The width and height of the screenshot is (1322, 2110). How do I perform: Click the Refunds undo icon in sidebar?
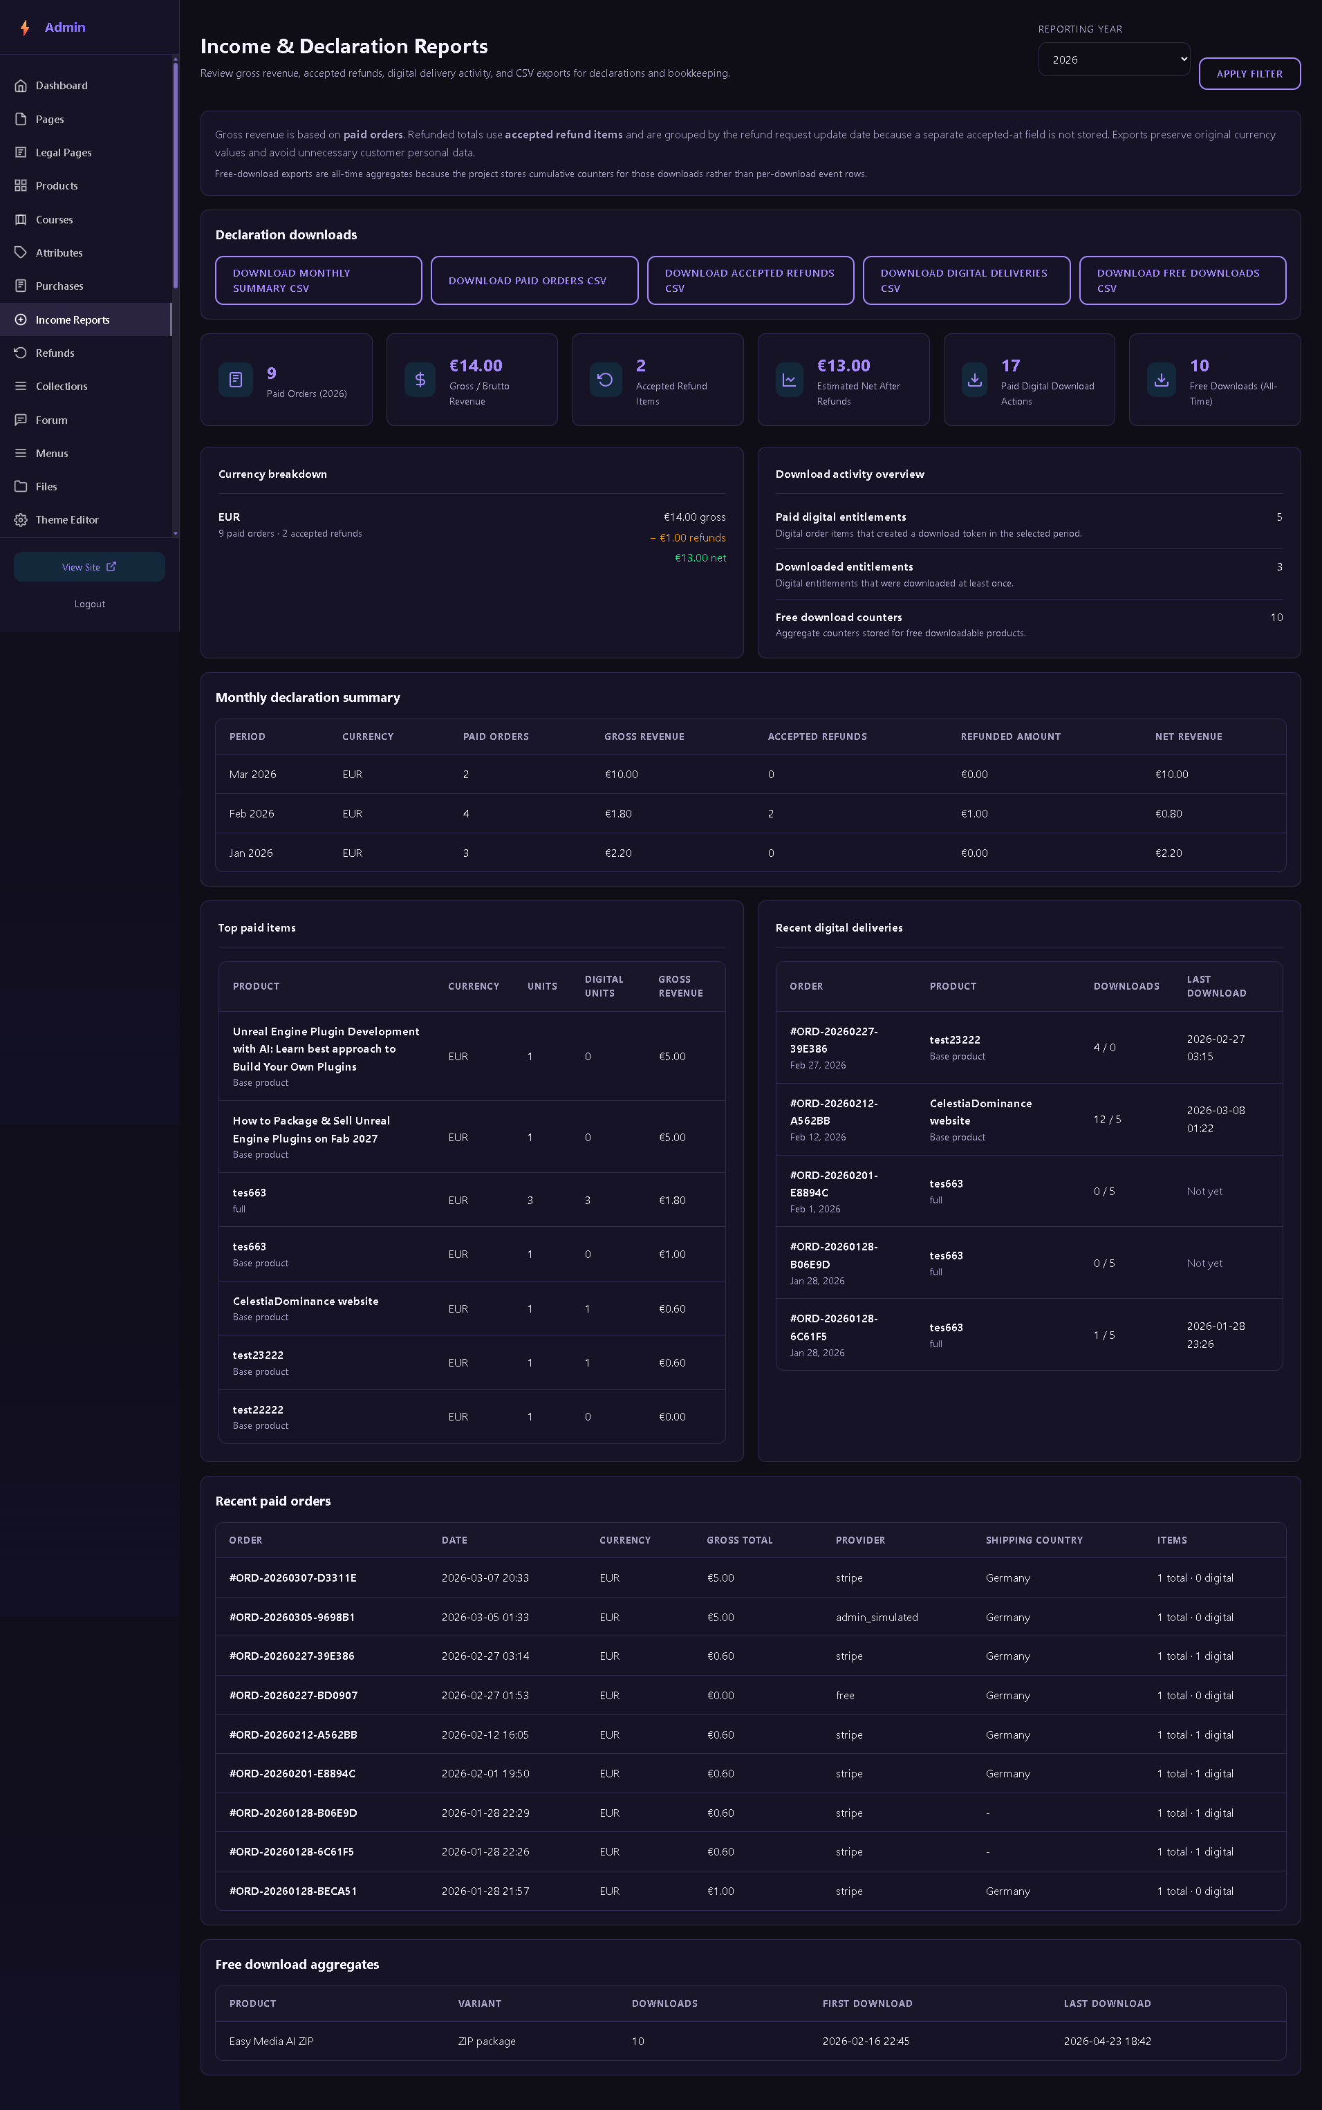21,353
